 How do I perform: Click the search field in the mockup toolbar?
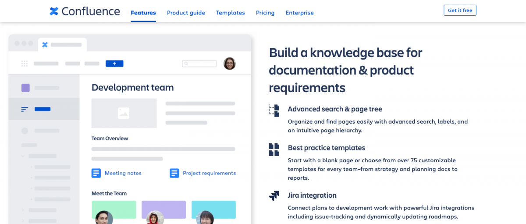pos(199,64)
